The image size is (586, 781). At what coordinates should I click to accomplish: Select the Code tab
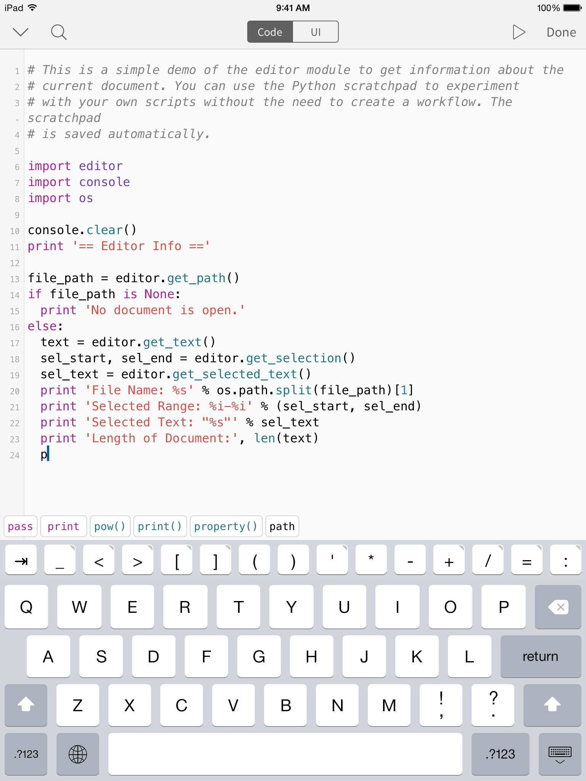tap(270, 32)
